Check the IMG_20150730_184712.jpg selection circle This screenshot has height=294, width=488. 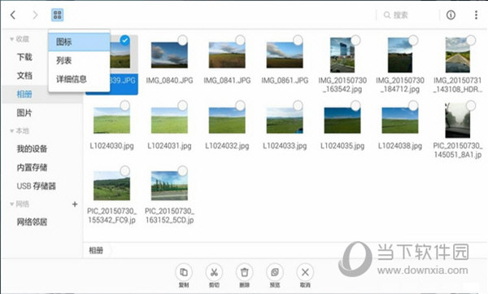(x=413, y=40)
